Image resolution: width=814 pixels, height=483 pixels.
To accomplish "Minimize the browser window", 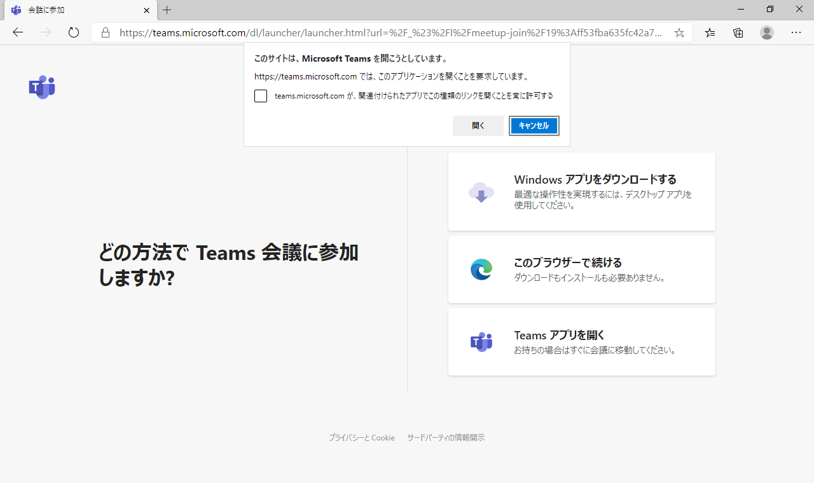I will [x=741, y=10].
